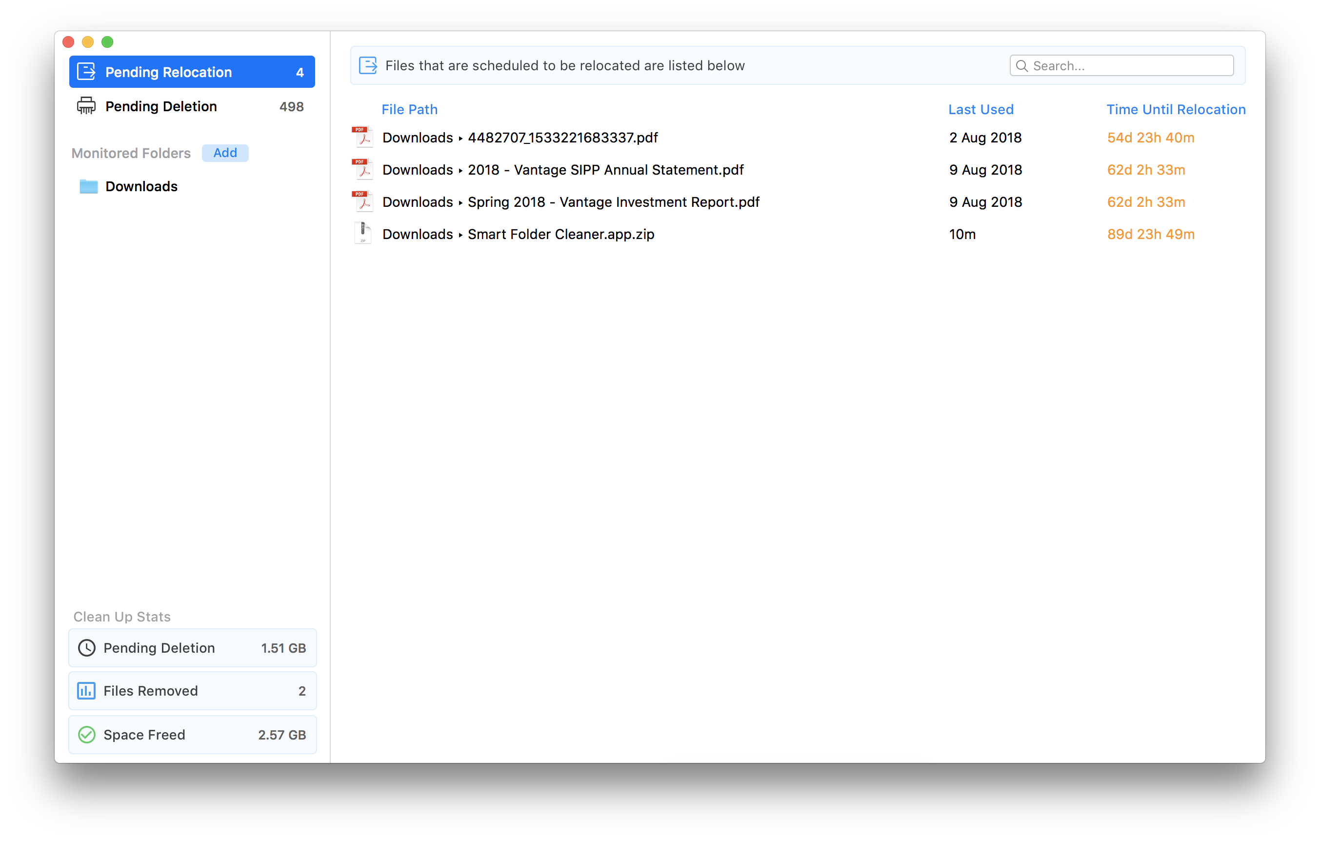Click the File Path column header to sort
The image size is (1320, 841).
click(x=409, y=108)
